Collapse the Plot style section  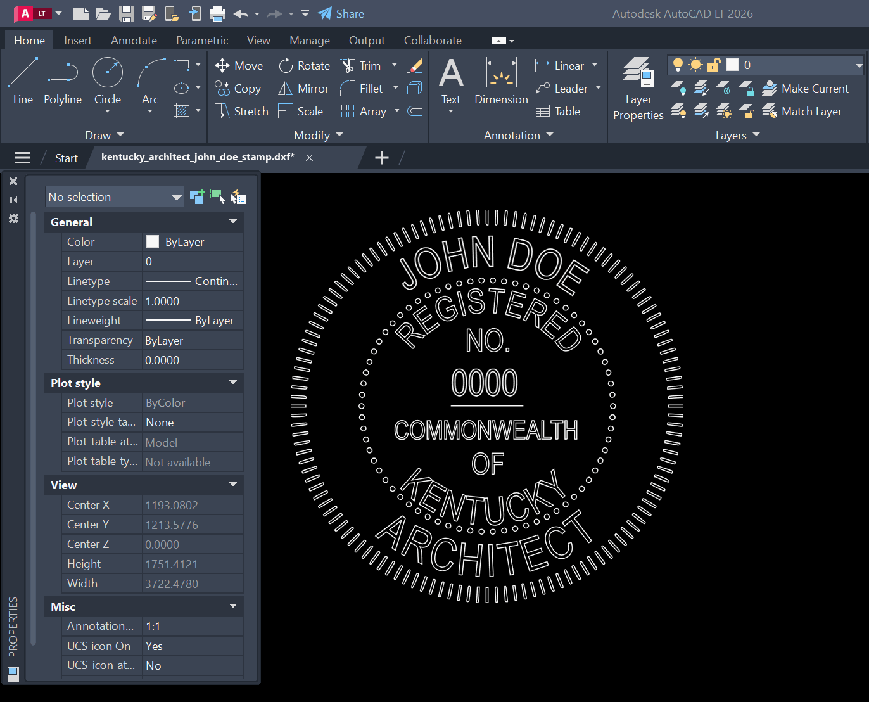pyautogui.click(x=233, y=383)
